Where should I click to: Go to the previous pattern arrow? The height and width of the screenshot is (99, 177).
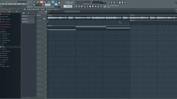pos(63,6)
